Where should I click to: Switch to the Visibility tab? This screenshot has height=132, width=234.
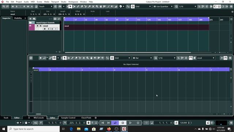point(18,18)
